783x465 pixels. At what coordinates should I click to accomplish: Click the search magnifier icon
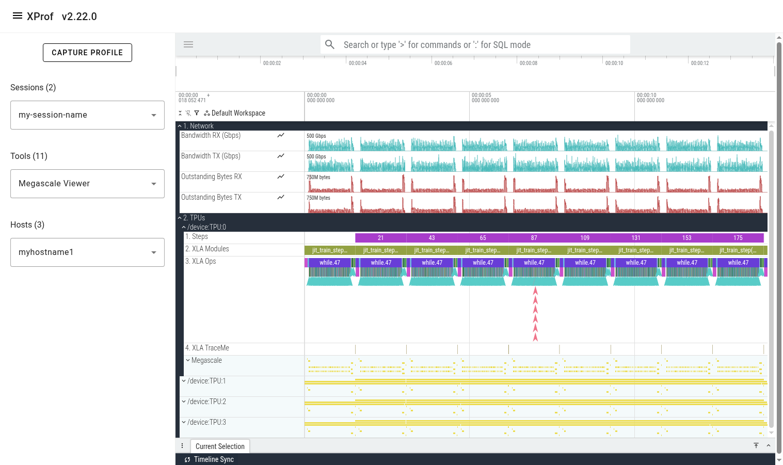pos(330,44)
